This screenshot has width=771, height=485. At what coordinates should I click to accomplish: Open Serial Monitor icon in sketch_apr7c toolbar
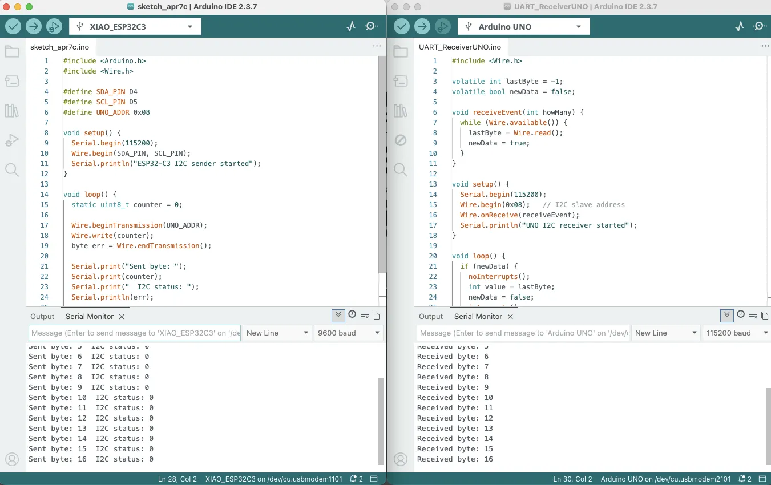[372, 26]
